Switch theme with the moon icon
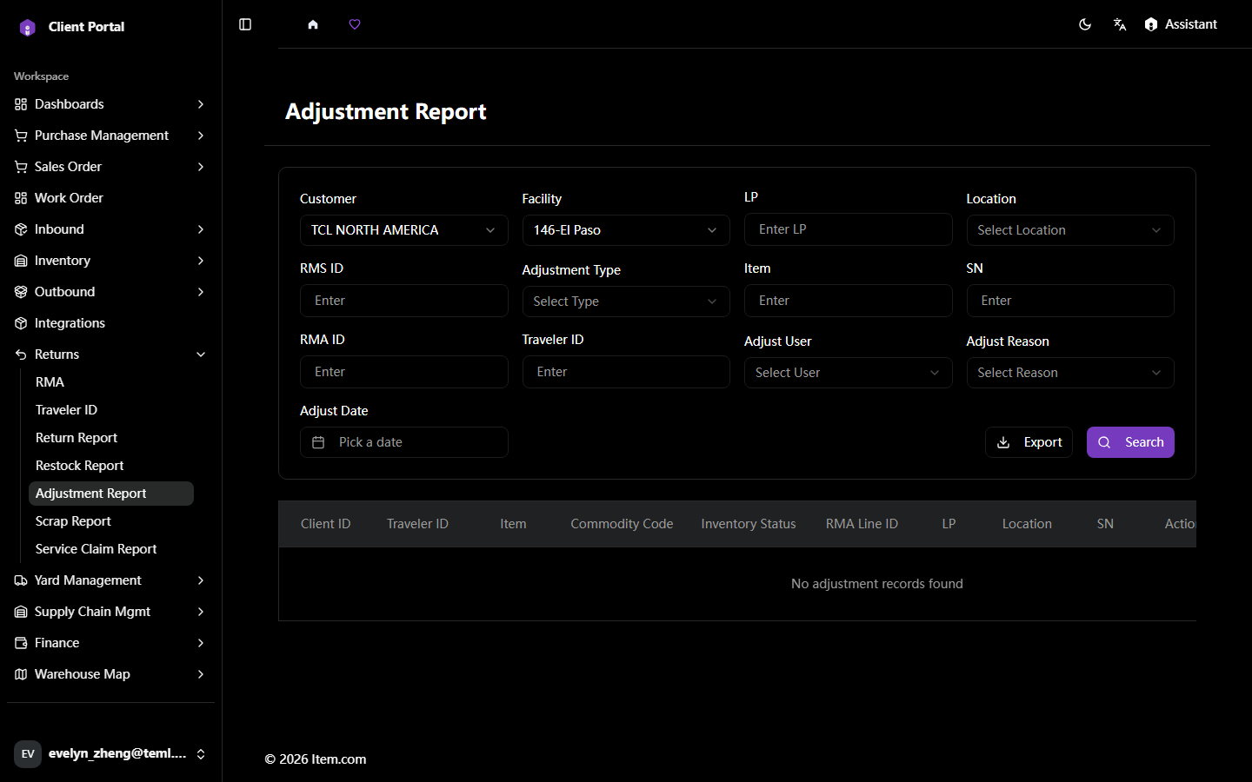The image size is (1252, 782). tap(1085, 24)
